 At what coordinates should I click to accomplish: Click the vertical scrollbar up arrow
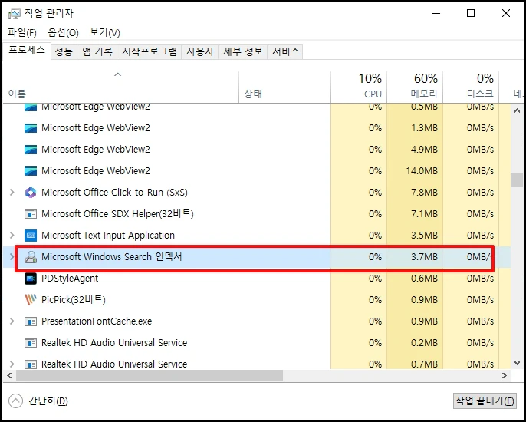pos(517,110)
